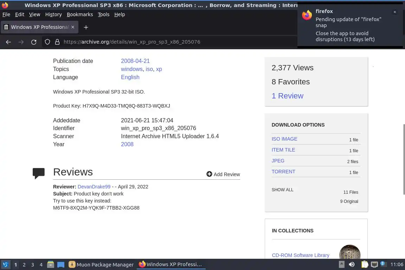Open the tracking protection shield icon
The width and height of the screenshot is (405, 270).
[x=47, y=42]
